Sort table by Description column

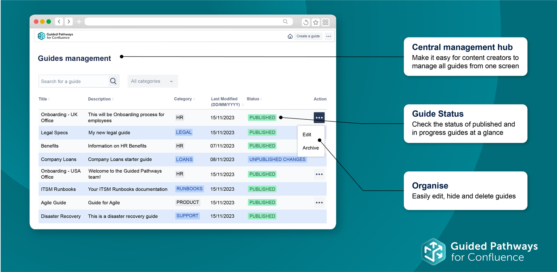tap(101, 99)
